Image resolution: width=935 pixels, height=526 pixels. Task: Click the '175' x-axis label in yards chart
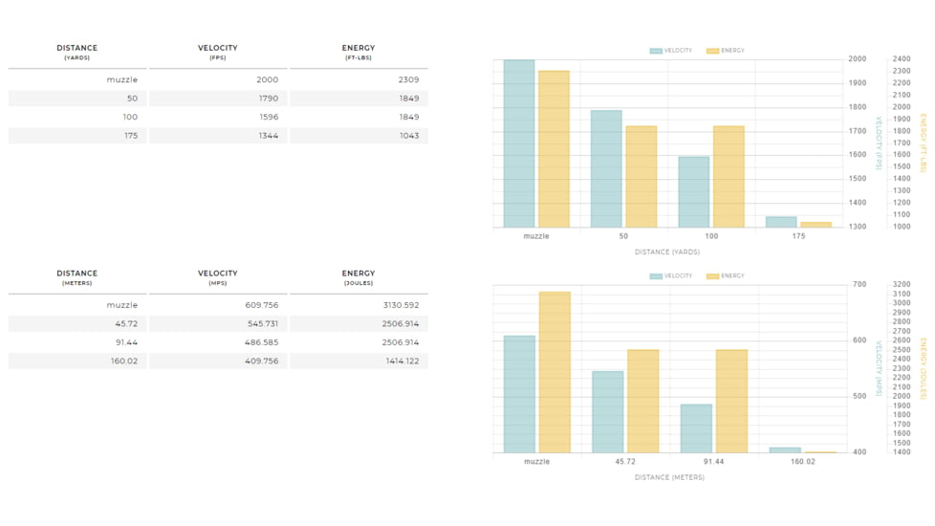(x=798, y=236)
